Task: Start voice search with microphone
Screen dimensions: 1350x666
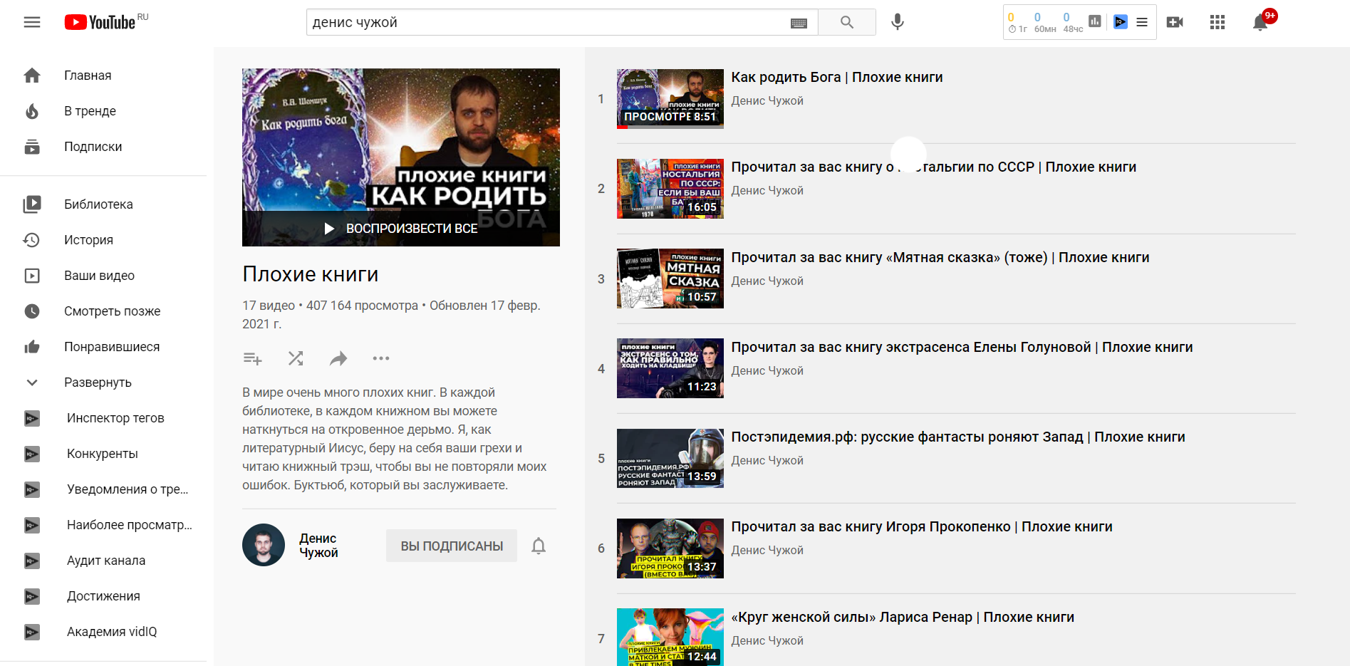Action: 898,22
